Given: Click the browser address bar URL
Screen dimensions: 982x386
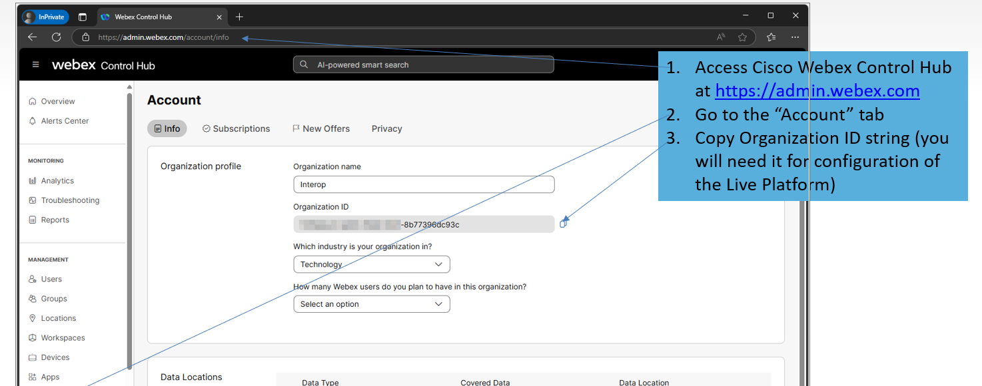Looking at the screenshot, I should pyautogui.click(x=163, y=37).
